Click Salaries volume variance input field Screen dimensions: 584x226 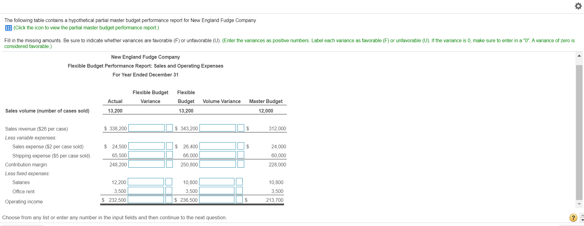pos(217,182)
